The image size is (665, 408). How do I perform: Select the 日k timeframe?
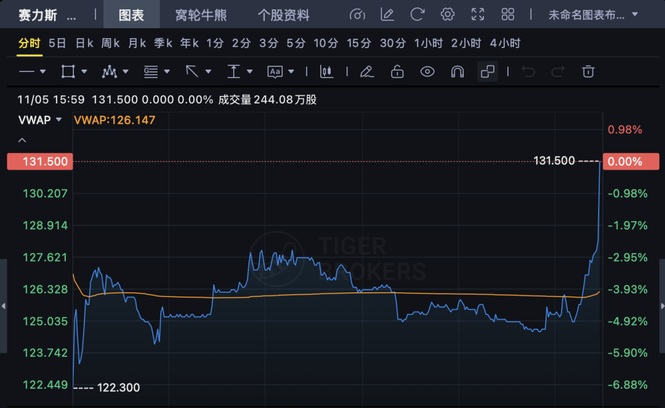(x=84, y=43)
